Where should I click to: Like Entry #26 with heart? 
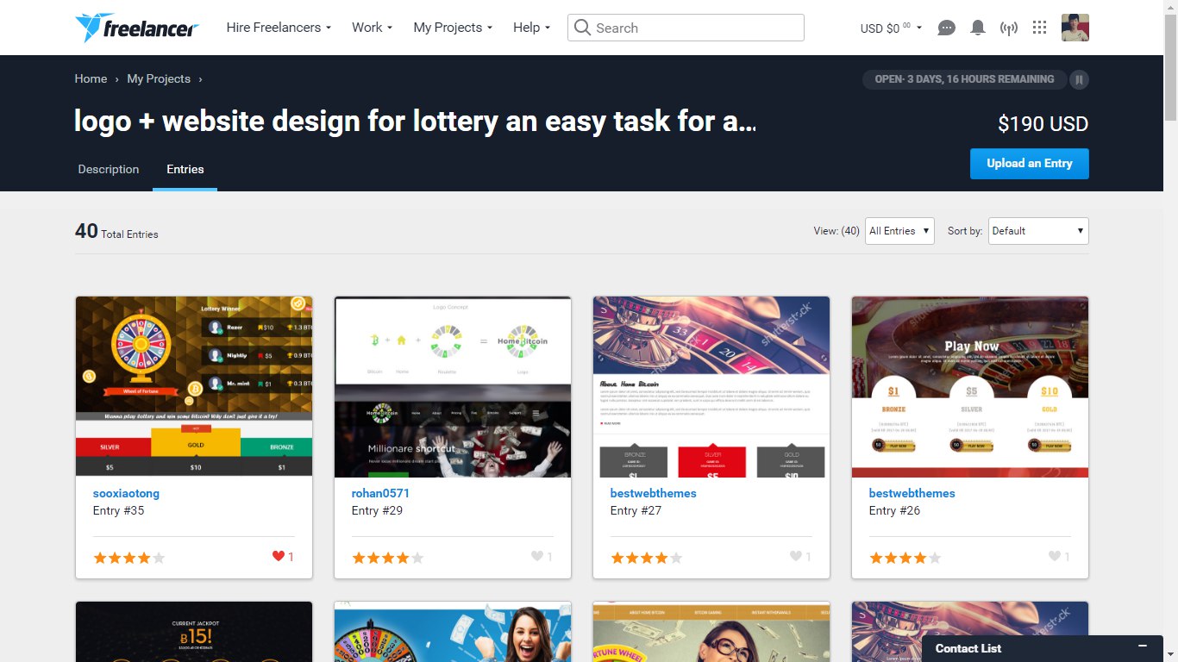[1054, 556]
